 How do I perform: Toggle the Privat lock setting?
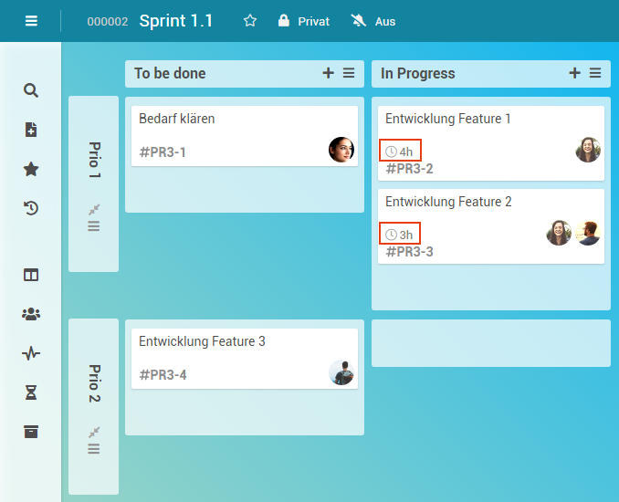point(303,21)
